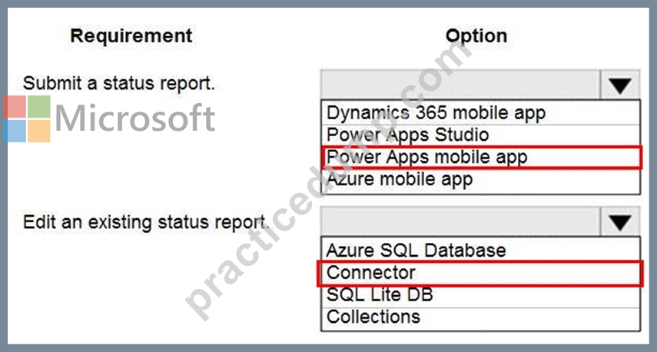Click the Option column header
The width and height of the screenshot is (657, 352).
[x=476, y=36]
